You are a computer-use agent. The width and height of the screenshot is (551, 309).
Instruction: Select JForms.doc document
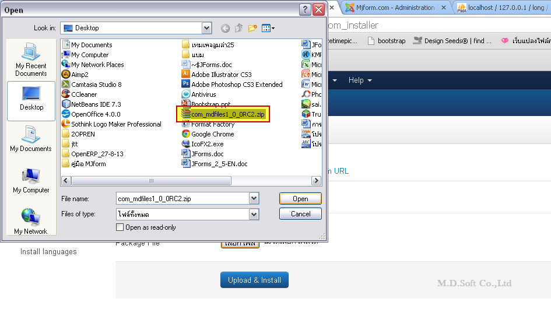(x=202, y=153)
